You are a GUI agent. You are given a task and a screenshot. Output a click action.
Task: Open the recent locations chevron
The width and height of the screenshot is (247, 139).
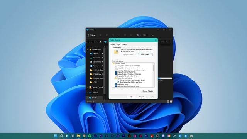(96, 42)
